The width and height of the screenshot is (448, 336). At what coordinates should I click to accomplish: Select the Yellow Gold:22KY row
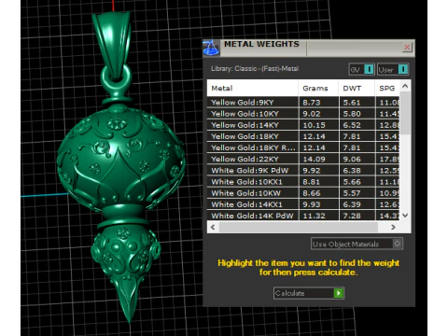coord(303,159)
